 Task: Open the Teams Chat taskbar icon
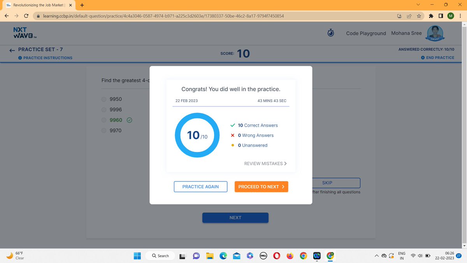[196, 256]
